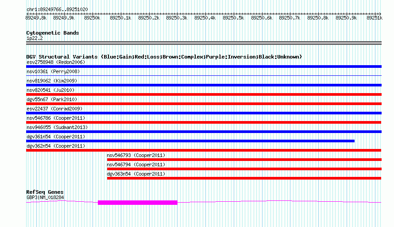The width and height of the screenshot is (394, 227).
Task: Select the blue nsv819062 gain bar
Action: point(204,85)
